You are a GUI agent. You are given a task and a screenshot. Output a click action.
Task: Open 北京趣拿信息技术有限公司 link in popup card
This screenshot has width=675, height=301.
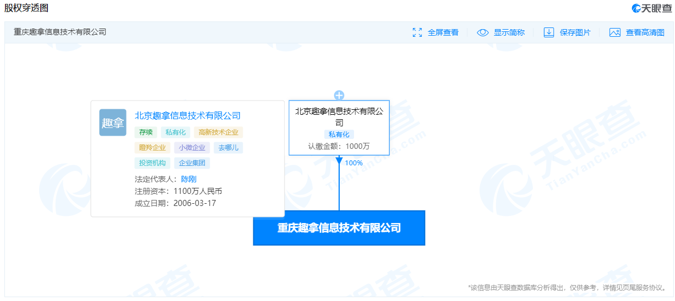tap(188, 115)
